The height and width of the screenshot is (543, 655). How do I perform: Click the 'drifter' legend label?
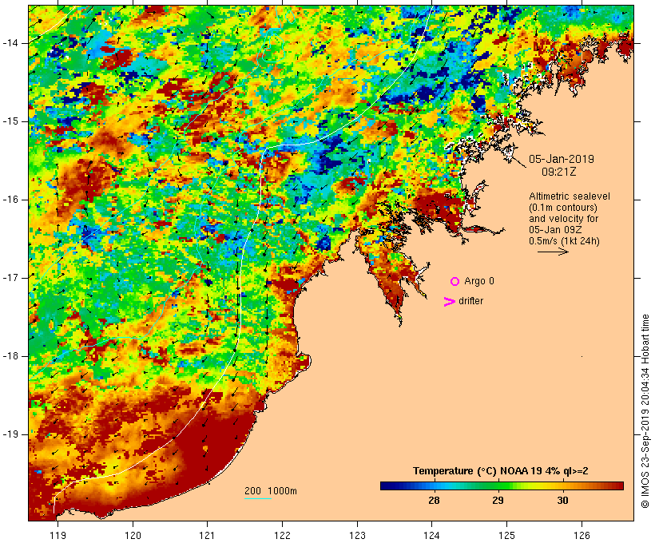click(x=470, y=301)
